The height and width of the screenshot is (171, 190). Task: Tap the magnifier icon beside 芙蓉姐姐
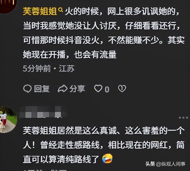click(x=61, y=10)
